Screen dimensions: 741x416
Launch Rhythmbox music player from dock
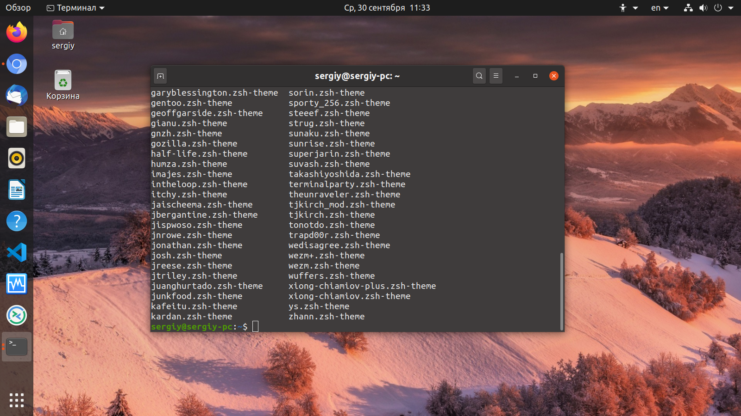click(x=17, y=158)
